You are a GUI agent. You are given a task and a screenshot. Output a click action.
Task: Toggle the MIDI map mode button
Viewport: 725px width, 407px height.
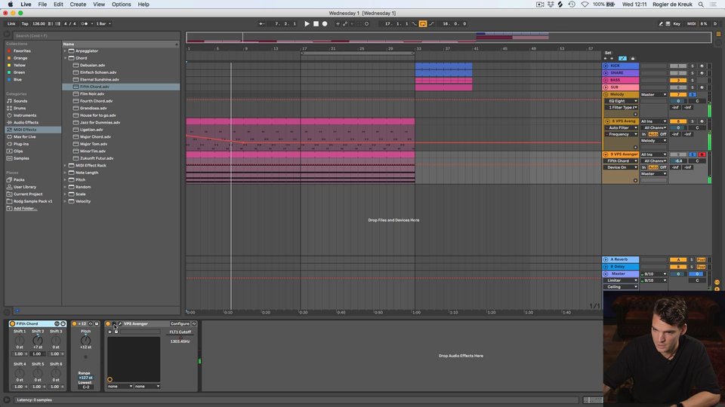(691, 23)
